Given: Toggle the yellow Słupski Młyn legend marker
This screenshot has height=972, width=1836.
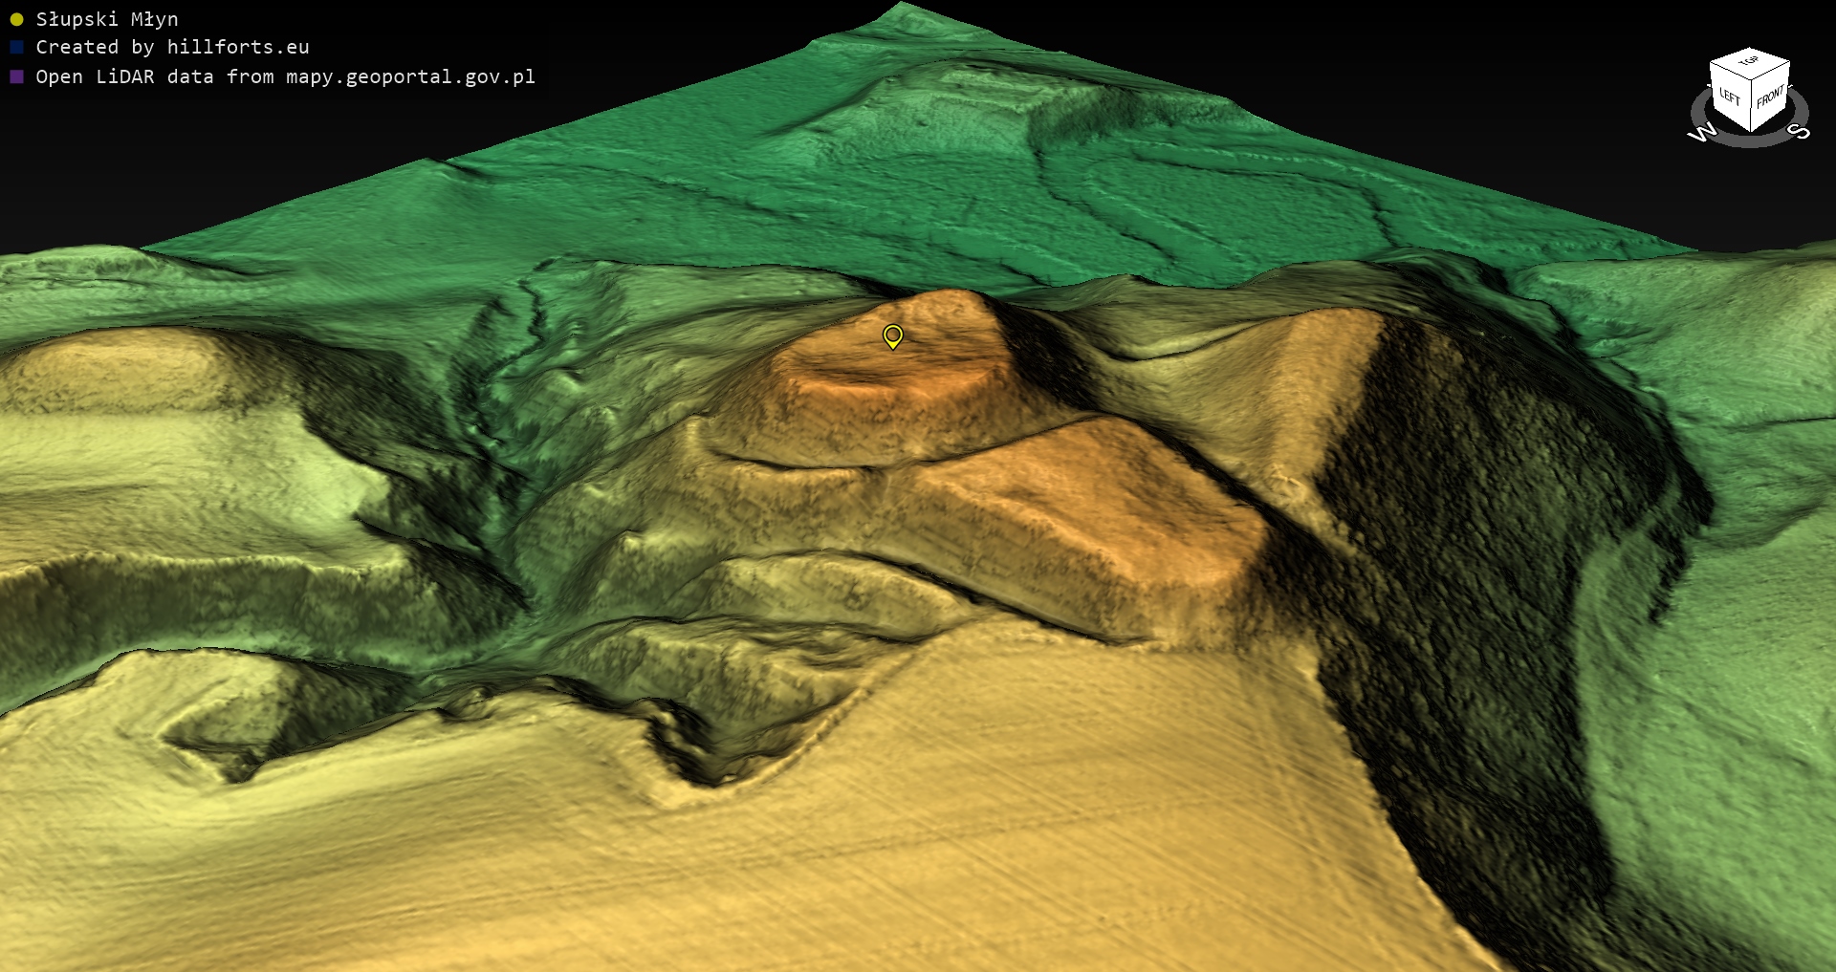Looking at the screenshot, I should click(x=16, y=19).
